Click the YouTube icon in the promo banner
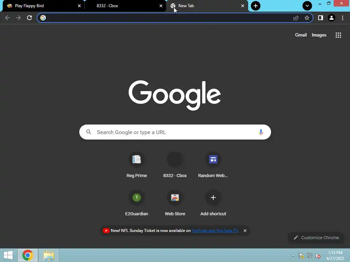 coord(106,231)
